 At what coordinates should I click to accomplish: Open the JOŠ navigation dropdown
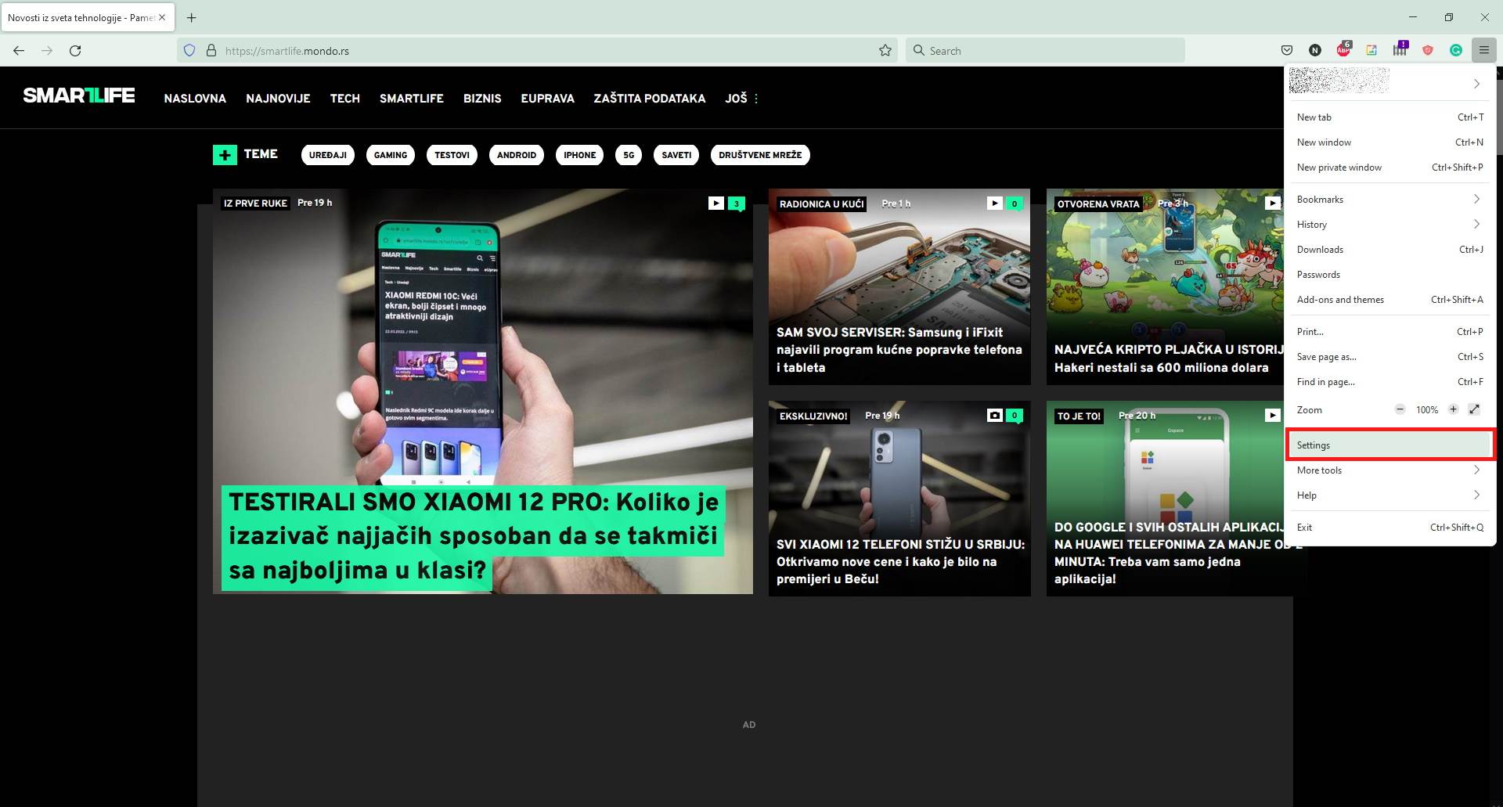pos(741,99)
